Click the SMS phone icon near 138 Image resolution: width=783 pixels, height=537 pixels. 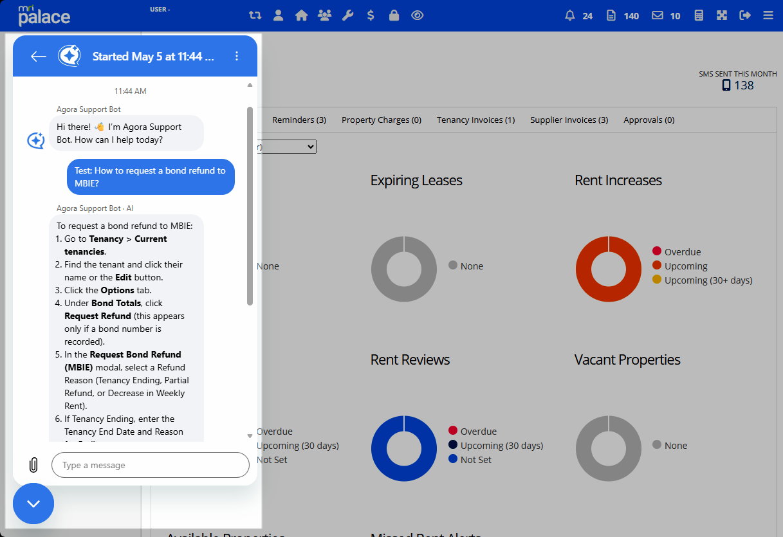coord(726,85)
